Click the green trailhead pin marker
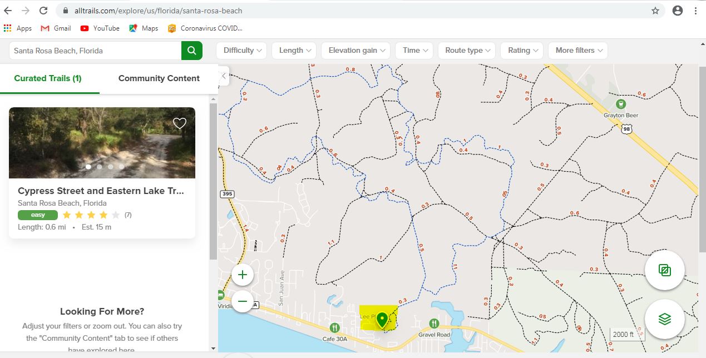This screenshot has height=358, width=706. (382, 320)
